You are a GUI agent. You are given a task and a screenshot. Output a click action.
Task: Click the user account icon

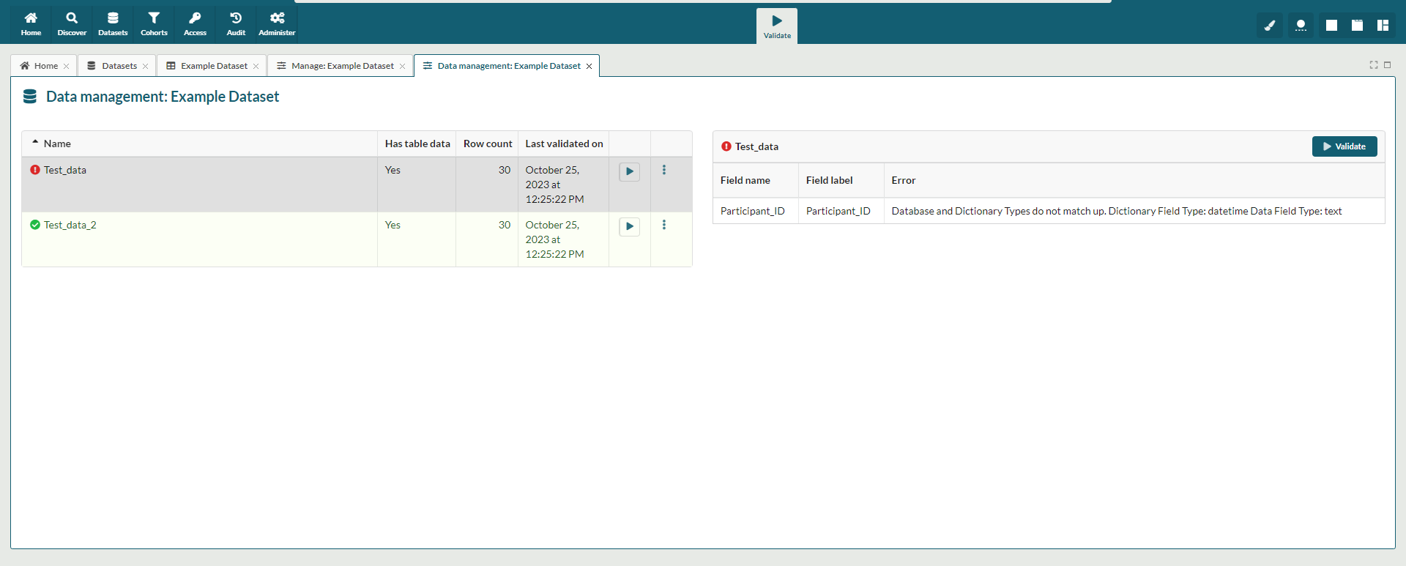[x=1301, y=26]
